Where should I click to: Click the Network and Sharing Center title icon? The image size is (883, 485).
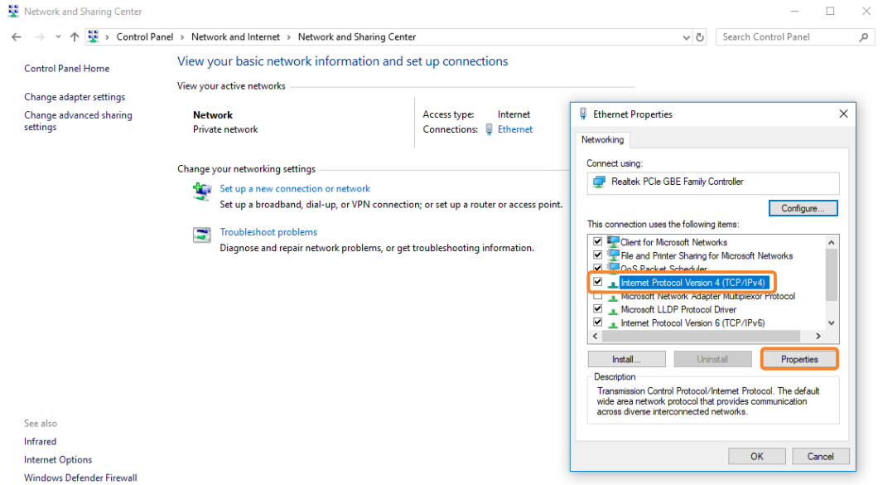(13, 12)
